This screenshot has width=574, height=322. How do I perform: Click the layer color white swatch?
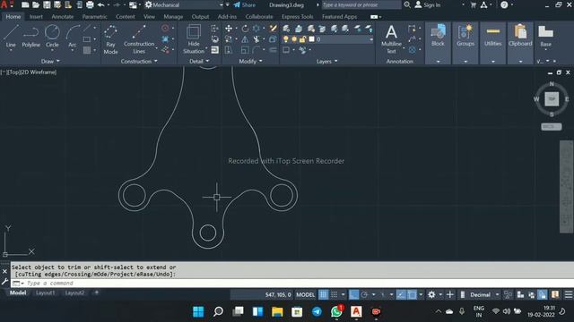coord(311,39)
